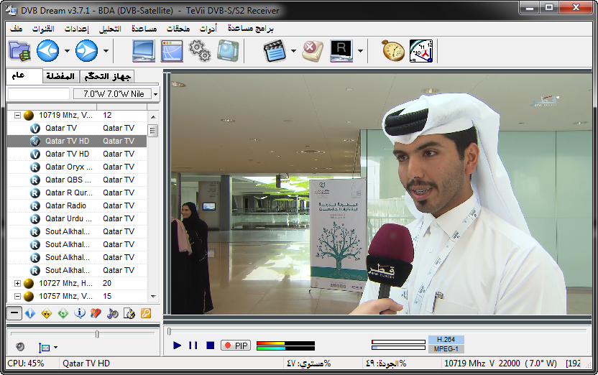Switch to the عام tab
The height and width of the screenshot is (375, 598).
pos(24,76)
